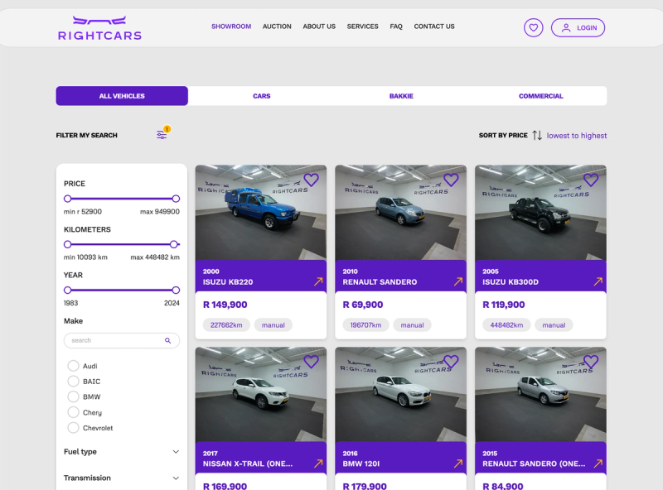
Task: Focus the Make search input field
Action: tap(121, 340)
